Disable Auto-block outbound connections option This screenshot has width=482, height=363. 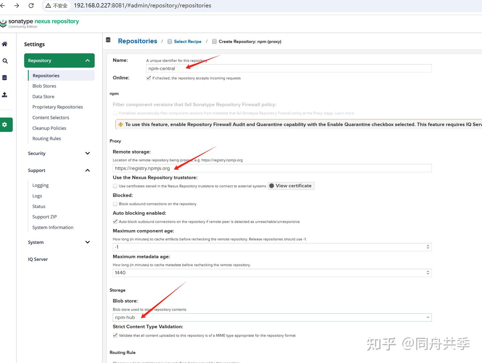tap(115, 221)
